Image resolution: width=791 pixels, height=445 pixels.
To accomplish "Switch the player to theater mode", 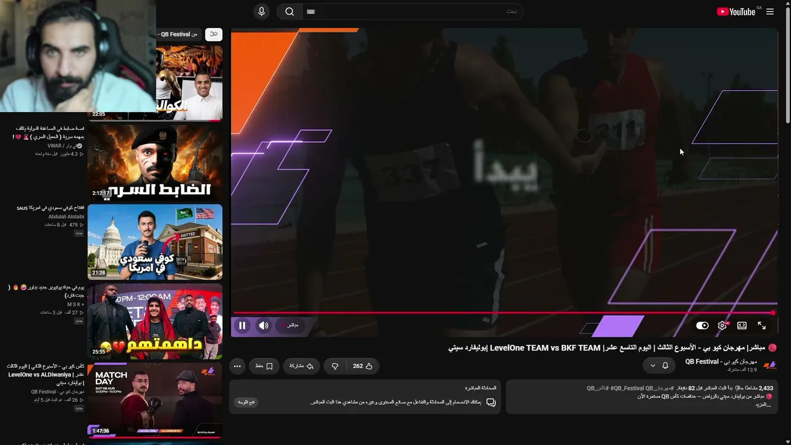I will pyautogui.click(x=742, y=325).
